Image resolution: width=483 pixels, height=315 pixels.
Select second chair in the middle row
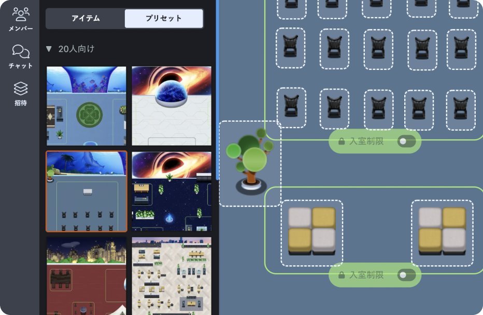pyautogui.click(x=334, y=49)
